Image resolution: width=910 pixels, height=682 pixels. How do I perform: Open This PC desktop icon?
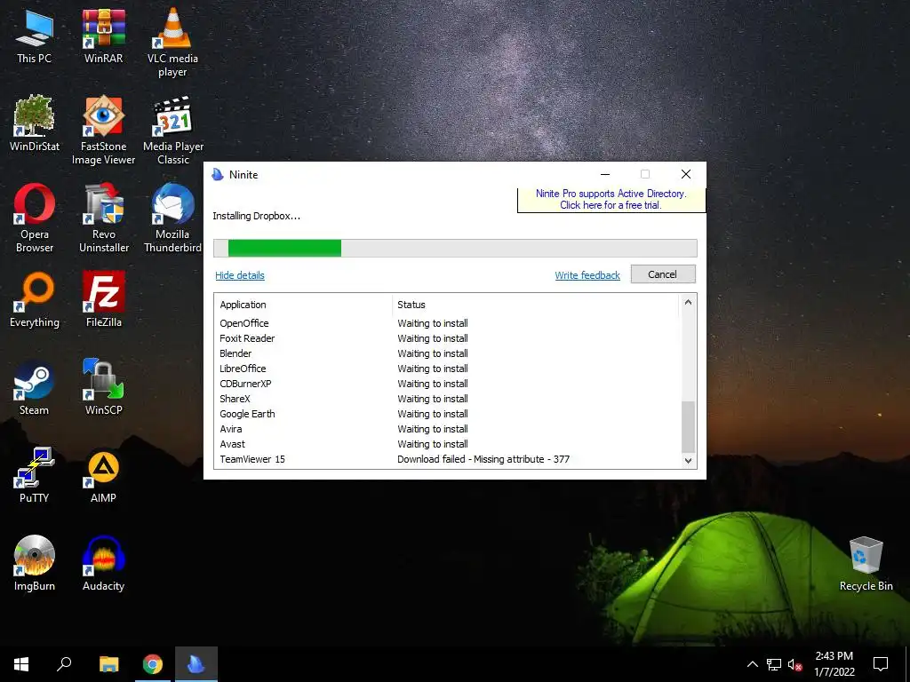(35, 36)
